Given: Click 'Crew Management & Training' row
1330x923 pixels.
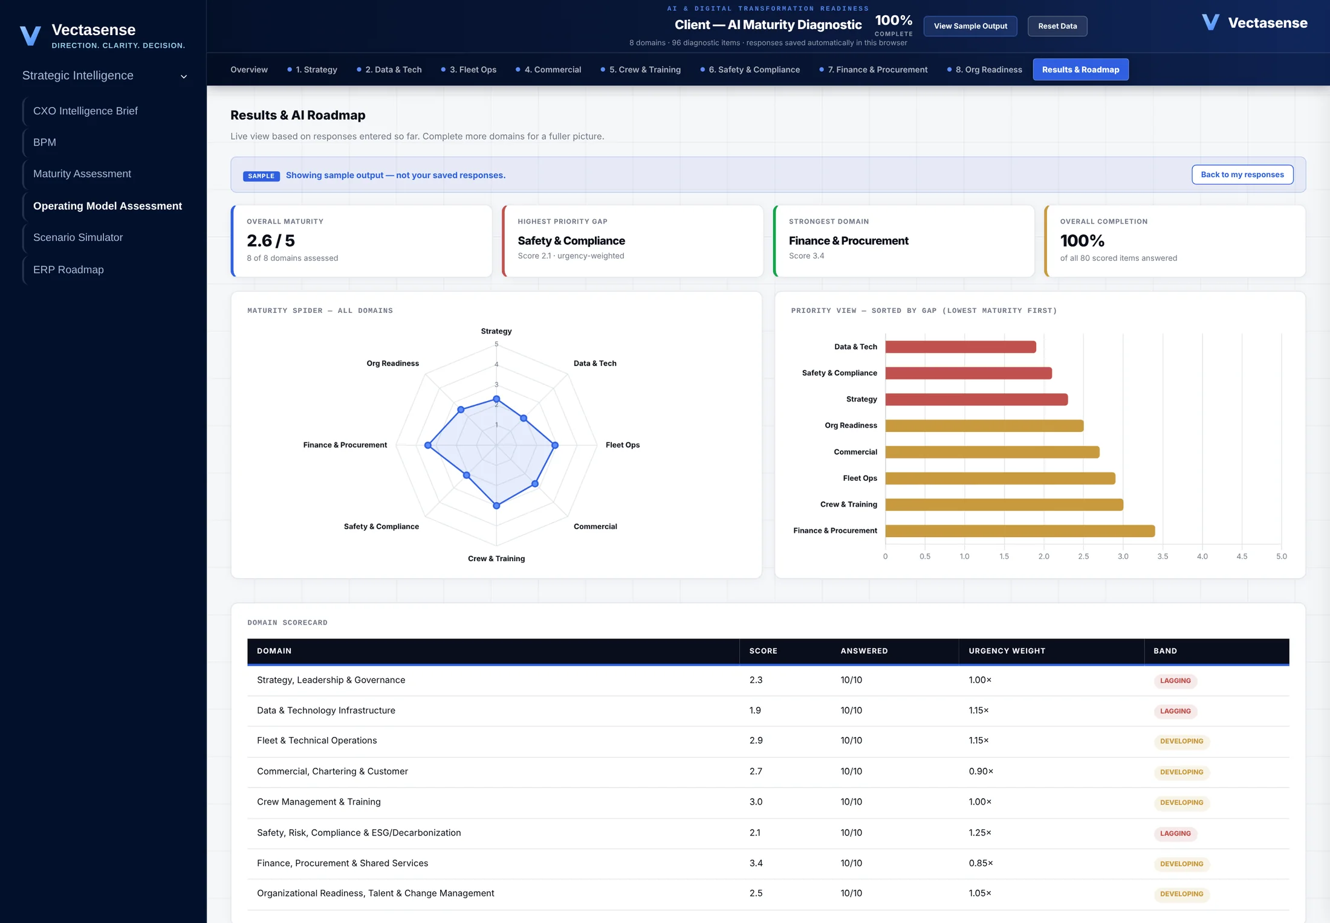Looking at the screenshot, I should pos(768,802).
